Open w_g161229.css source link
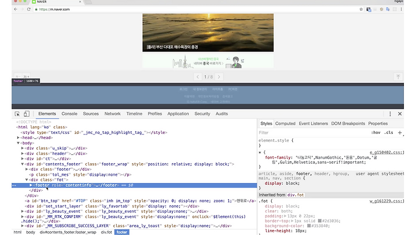 click(x=387, y=201)
